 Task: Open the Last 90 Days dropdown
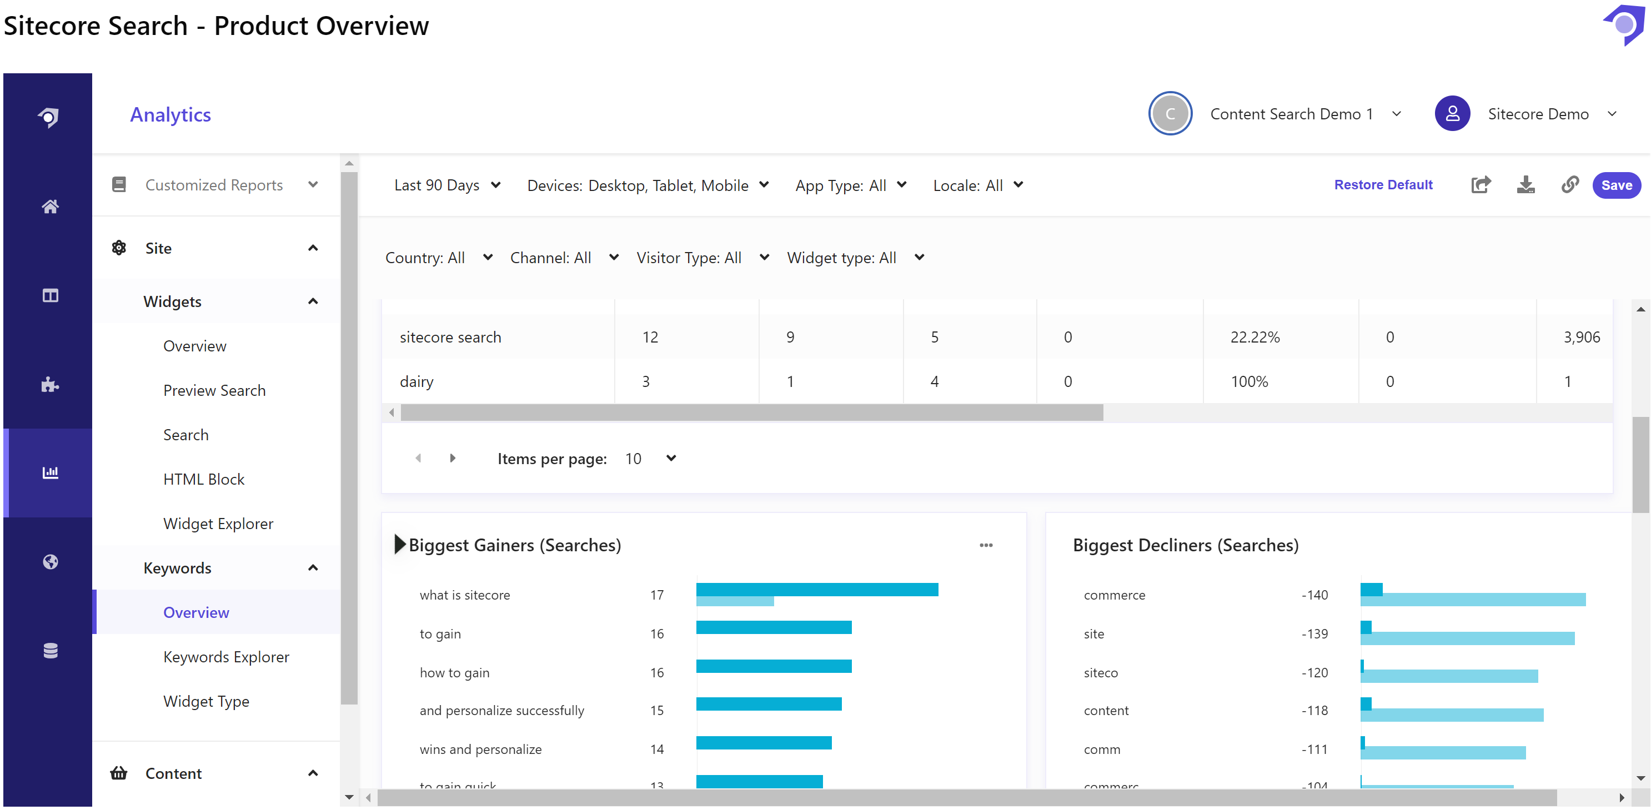pyautogui.click(x=446, y=185)
